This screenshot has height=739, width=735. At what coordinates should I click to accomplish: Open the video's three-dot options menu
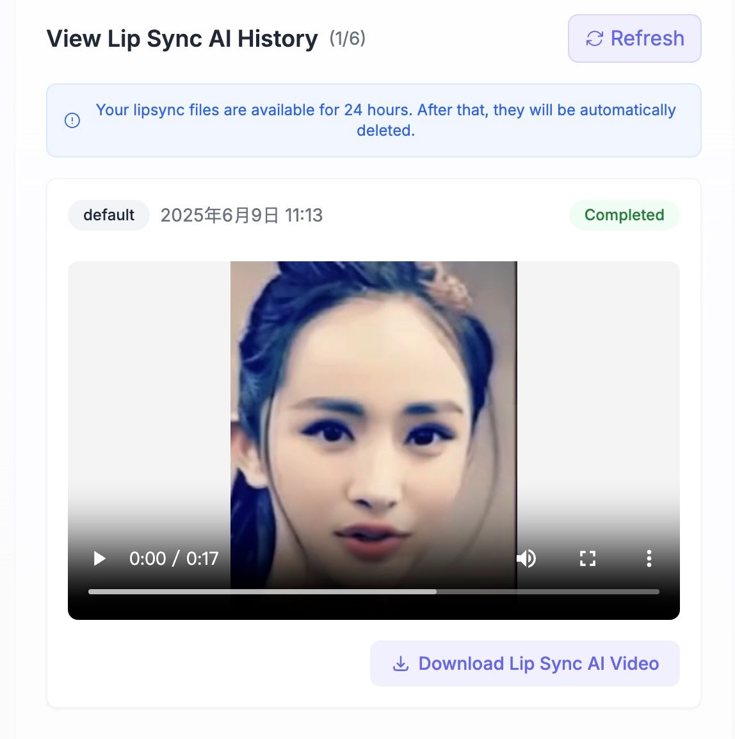[649, 558]
